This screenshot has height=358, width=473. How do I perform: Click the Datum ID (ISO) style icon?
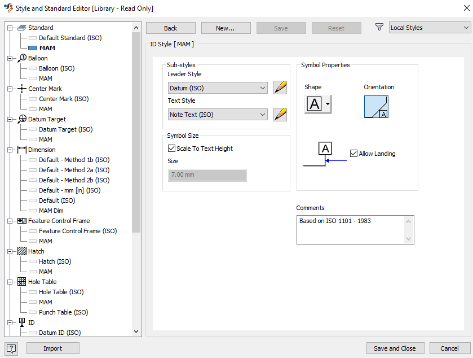[33, 333]
